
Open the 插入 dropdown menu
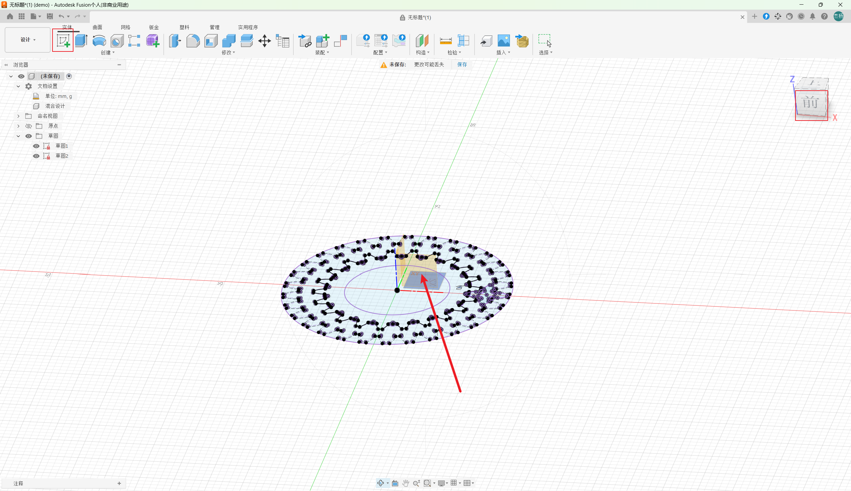[503, 52]
